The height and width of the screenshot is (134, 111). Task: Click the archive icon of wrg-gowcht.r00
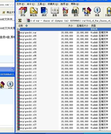tap(18, 36)
